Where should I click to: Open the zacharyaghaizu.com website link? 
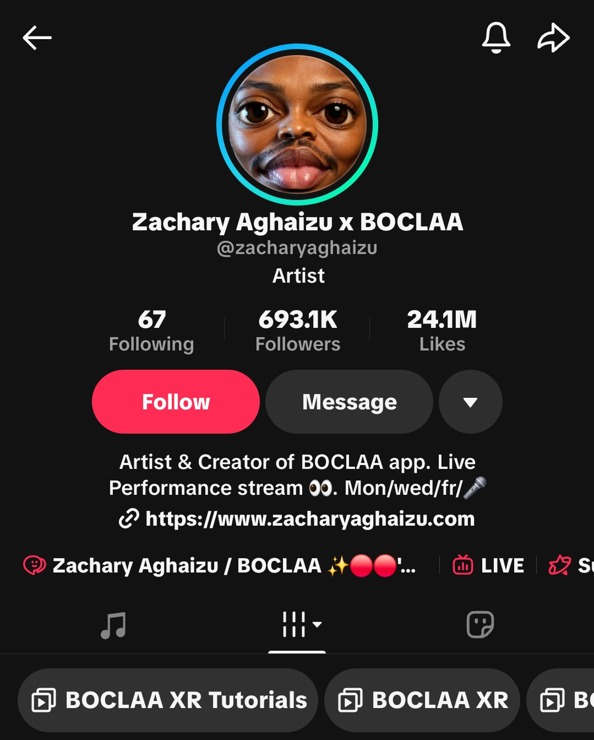[x=310, y=519]
